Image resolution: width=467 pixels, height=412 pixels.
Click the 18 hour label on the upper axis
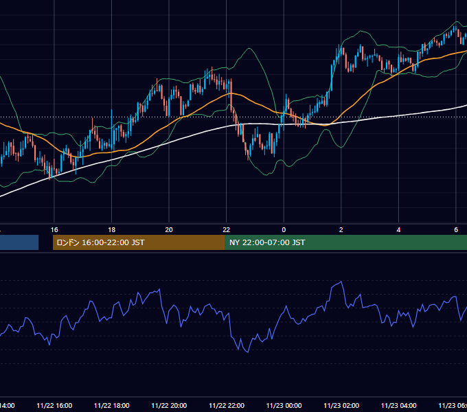(112, 230)
